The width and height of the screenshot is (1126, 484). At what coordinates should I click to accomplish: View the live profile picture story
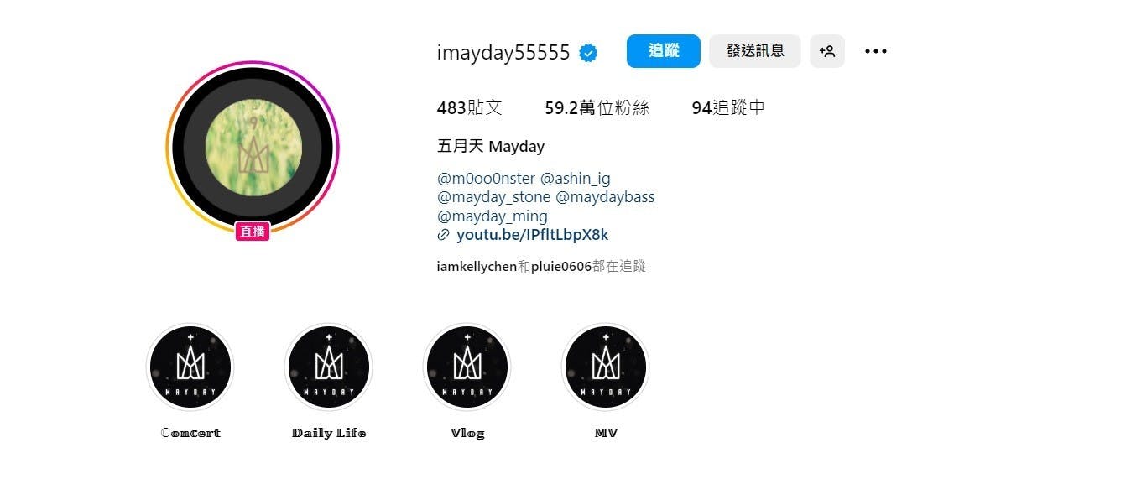[x=253, y=148]
